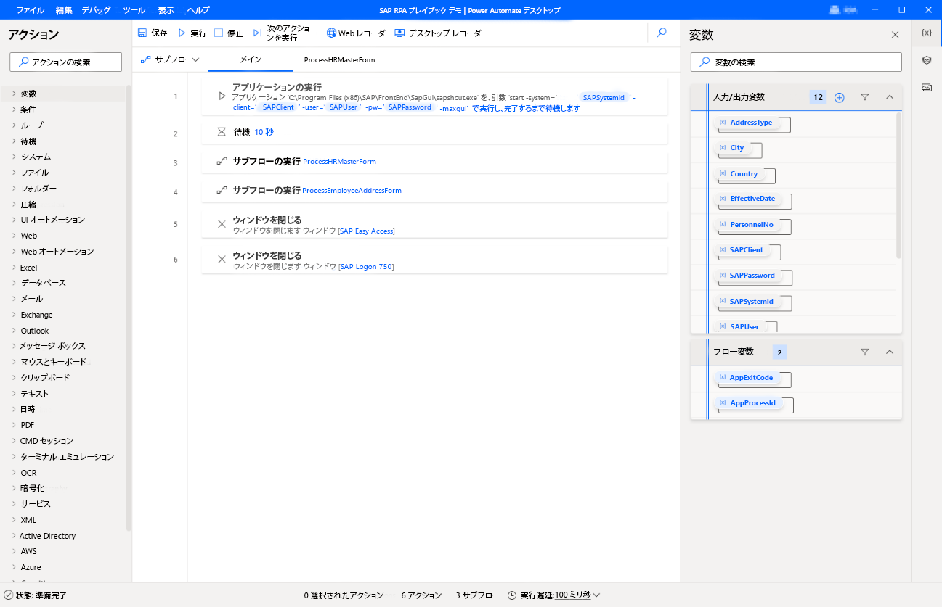This screenshot has width=942, height=607.
Task: Expand the UI オートメーション action group
Action: [x=14, y=220]
